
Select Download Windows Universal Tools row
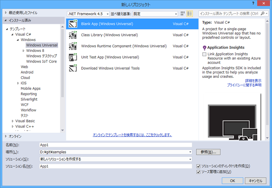click(132, 68)
